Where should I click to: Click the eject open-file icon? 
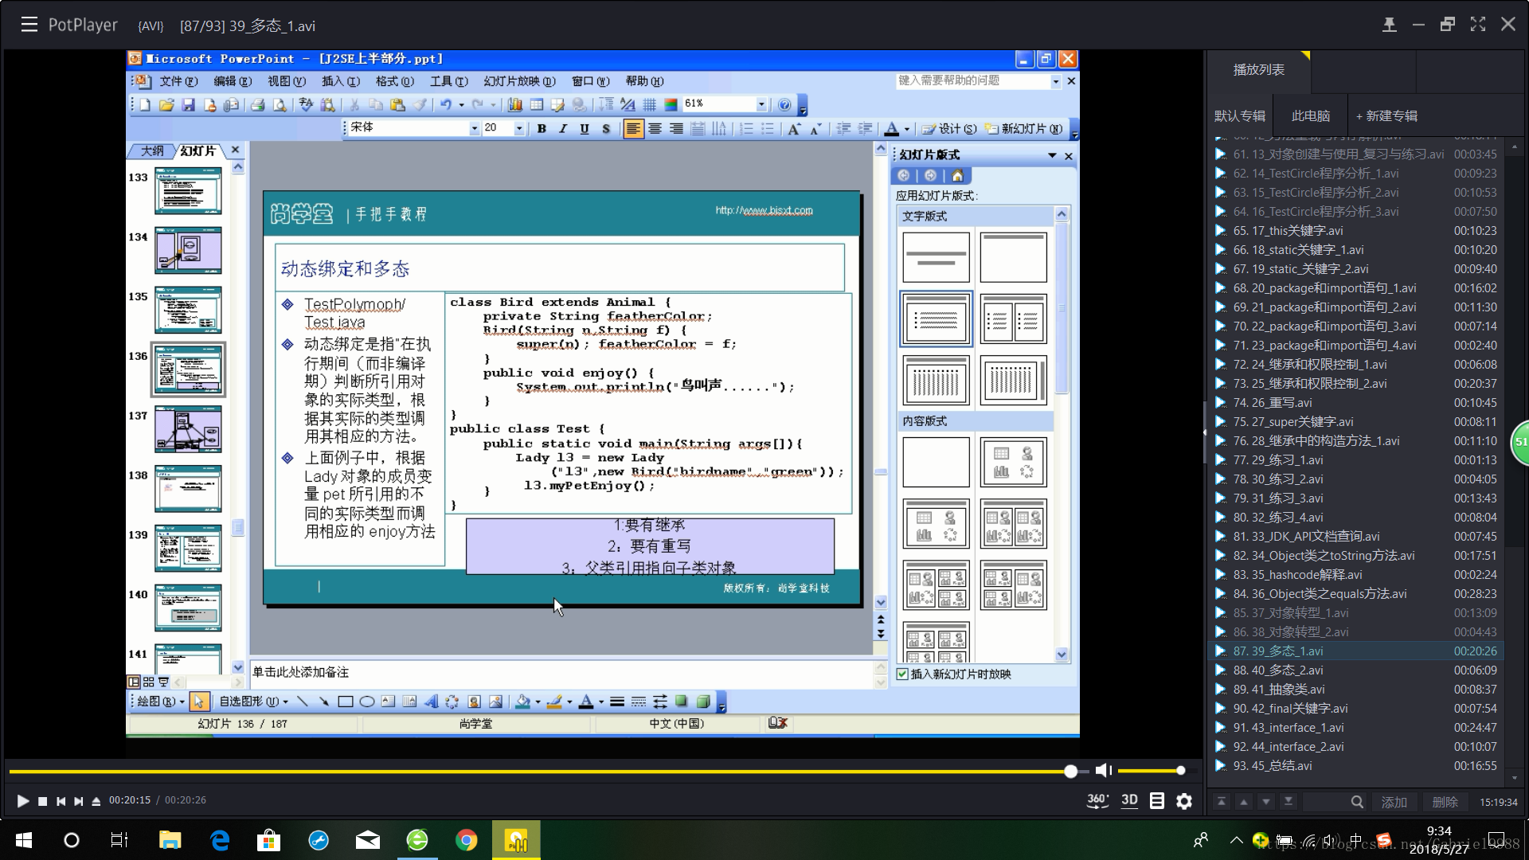coord(96,801)
